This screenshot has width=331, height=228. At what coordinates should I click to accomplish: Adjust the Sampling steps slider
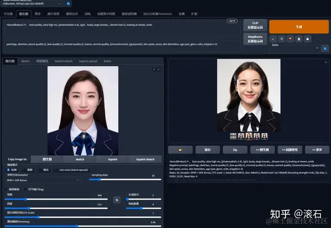125,180
